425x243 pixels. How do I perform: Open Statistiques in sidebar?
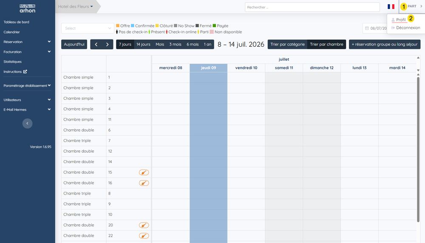click(x=12, y=62)
